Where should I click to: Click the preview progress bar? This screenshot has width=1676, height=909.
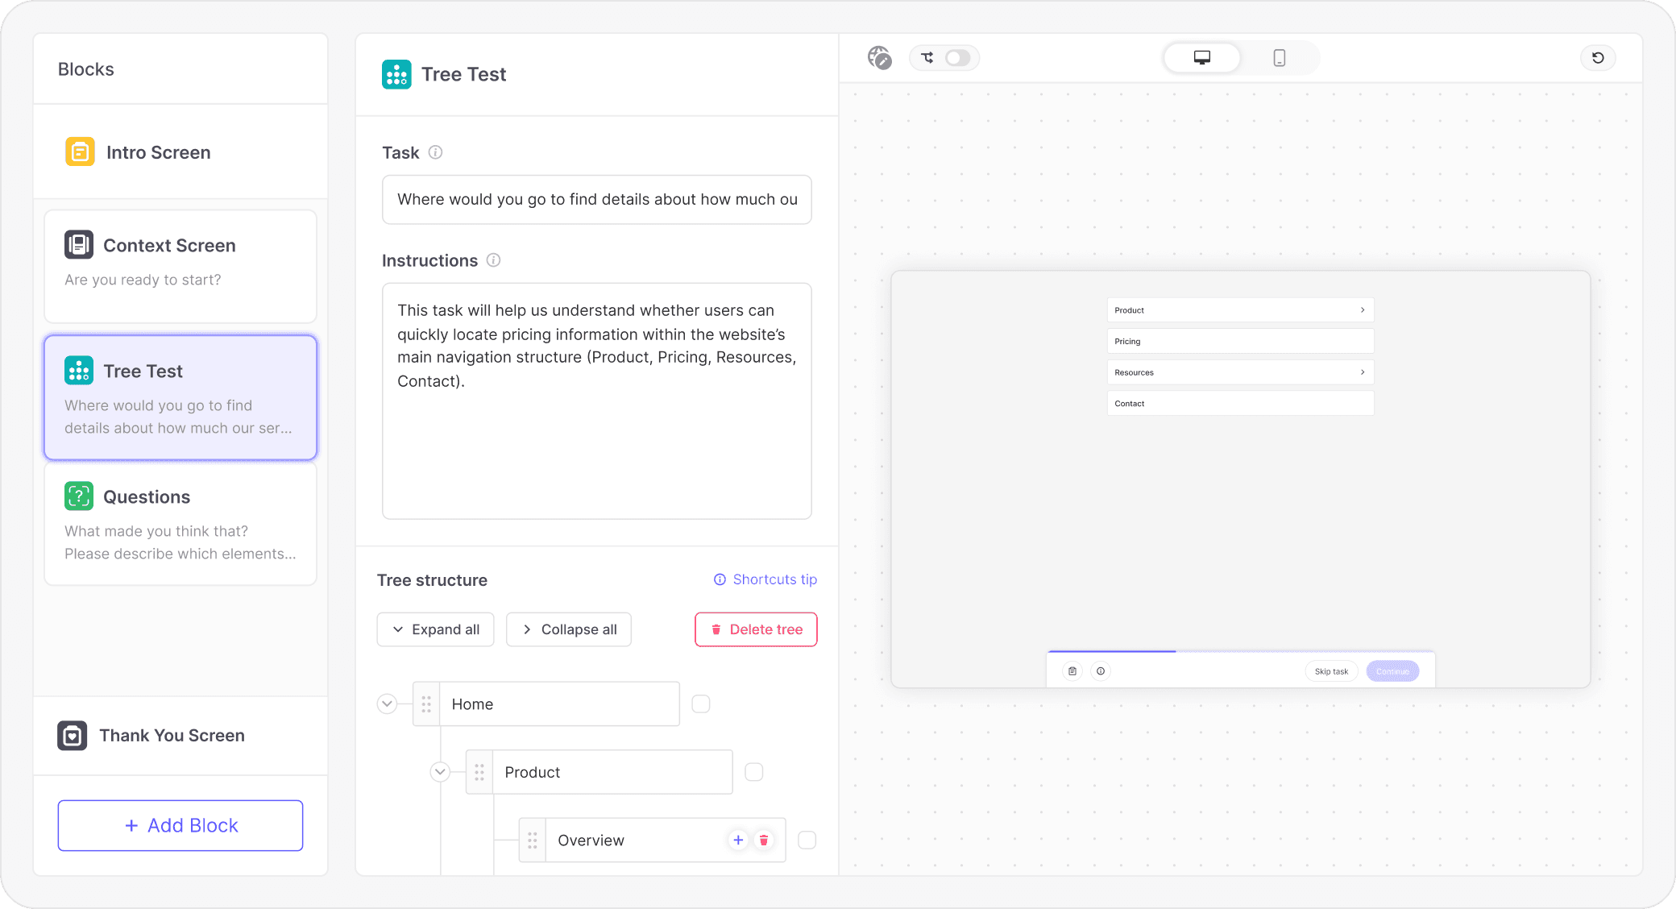pos(1240,651)
